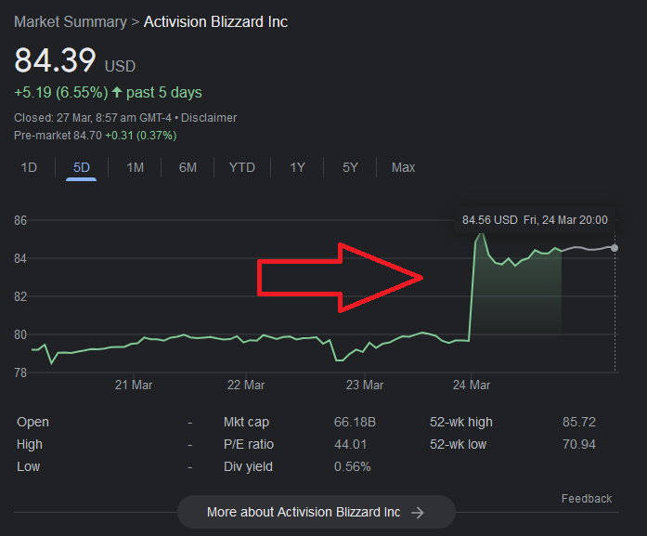
Task: Click the 24 Mar axis date label
Action: (472, 386)
